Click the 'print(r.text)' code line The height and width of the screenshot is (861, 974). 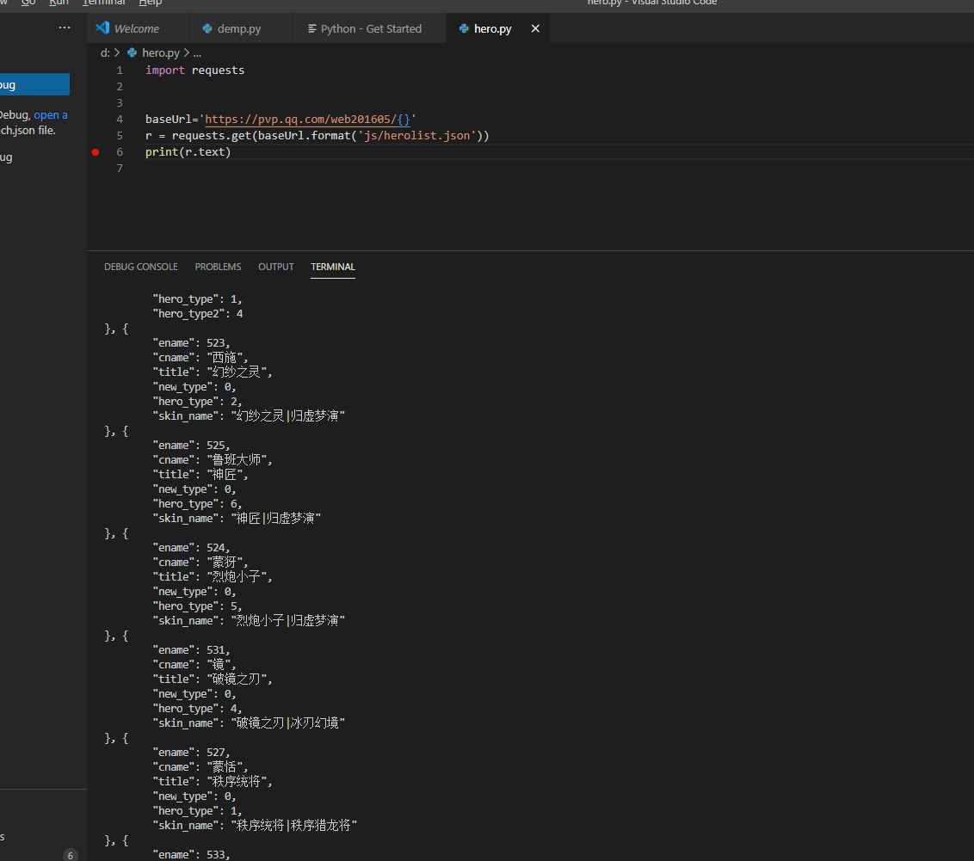point(188,152)
